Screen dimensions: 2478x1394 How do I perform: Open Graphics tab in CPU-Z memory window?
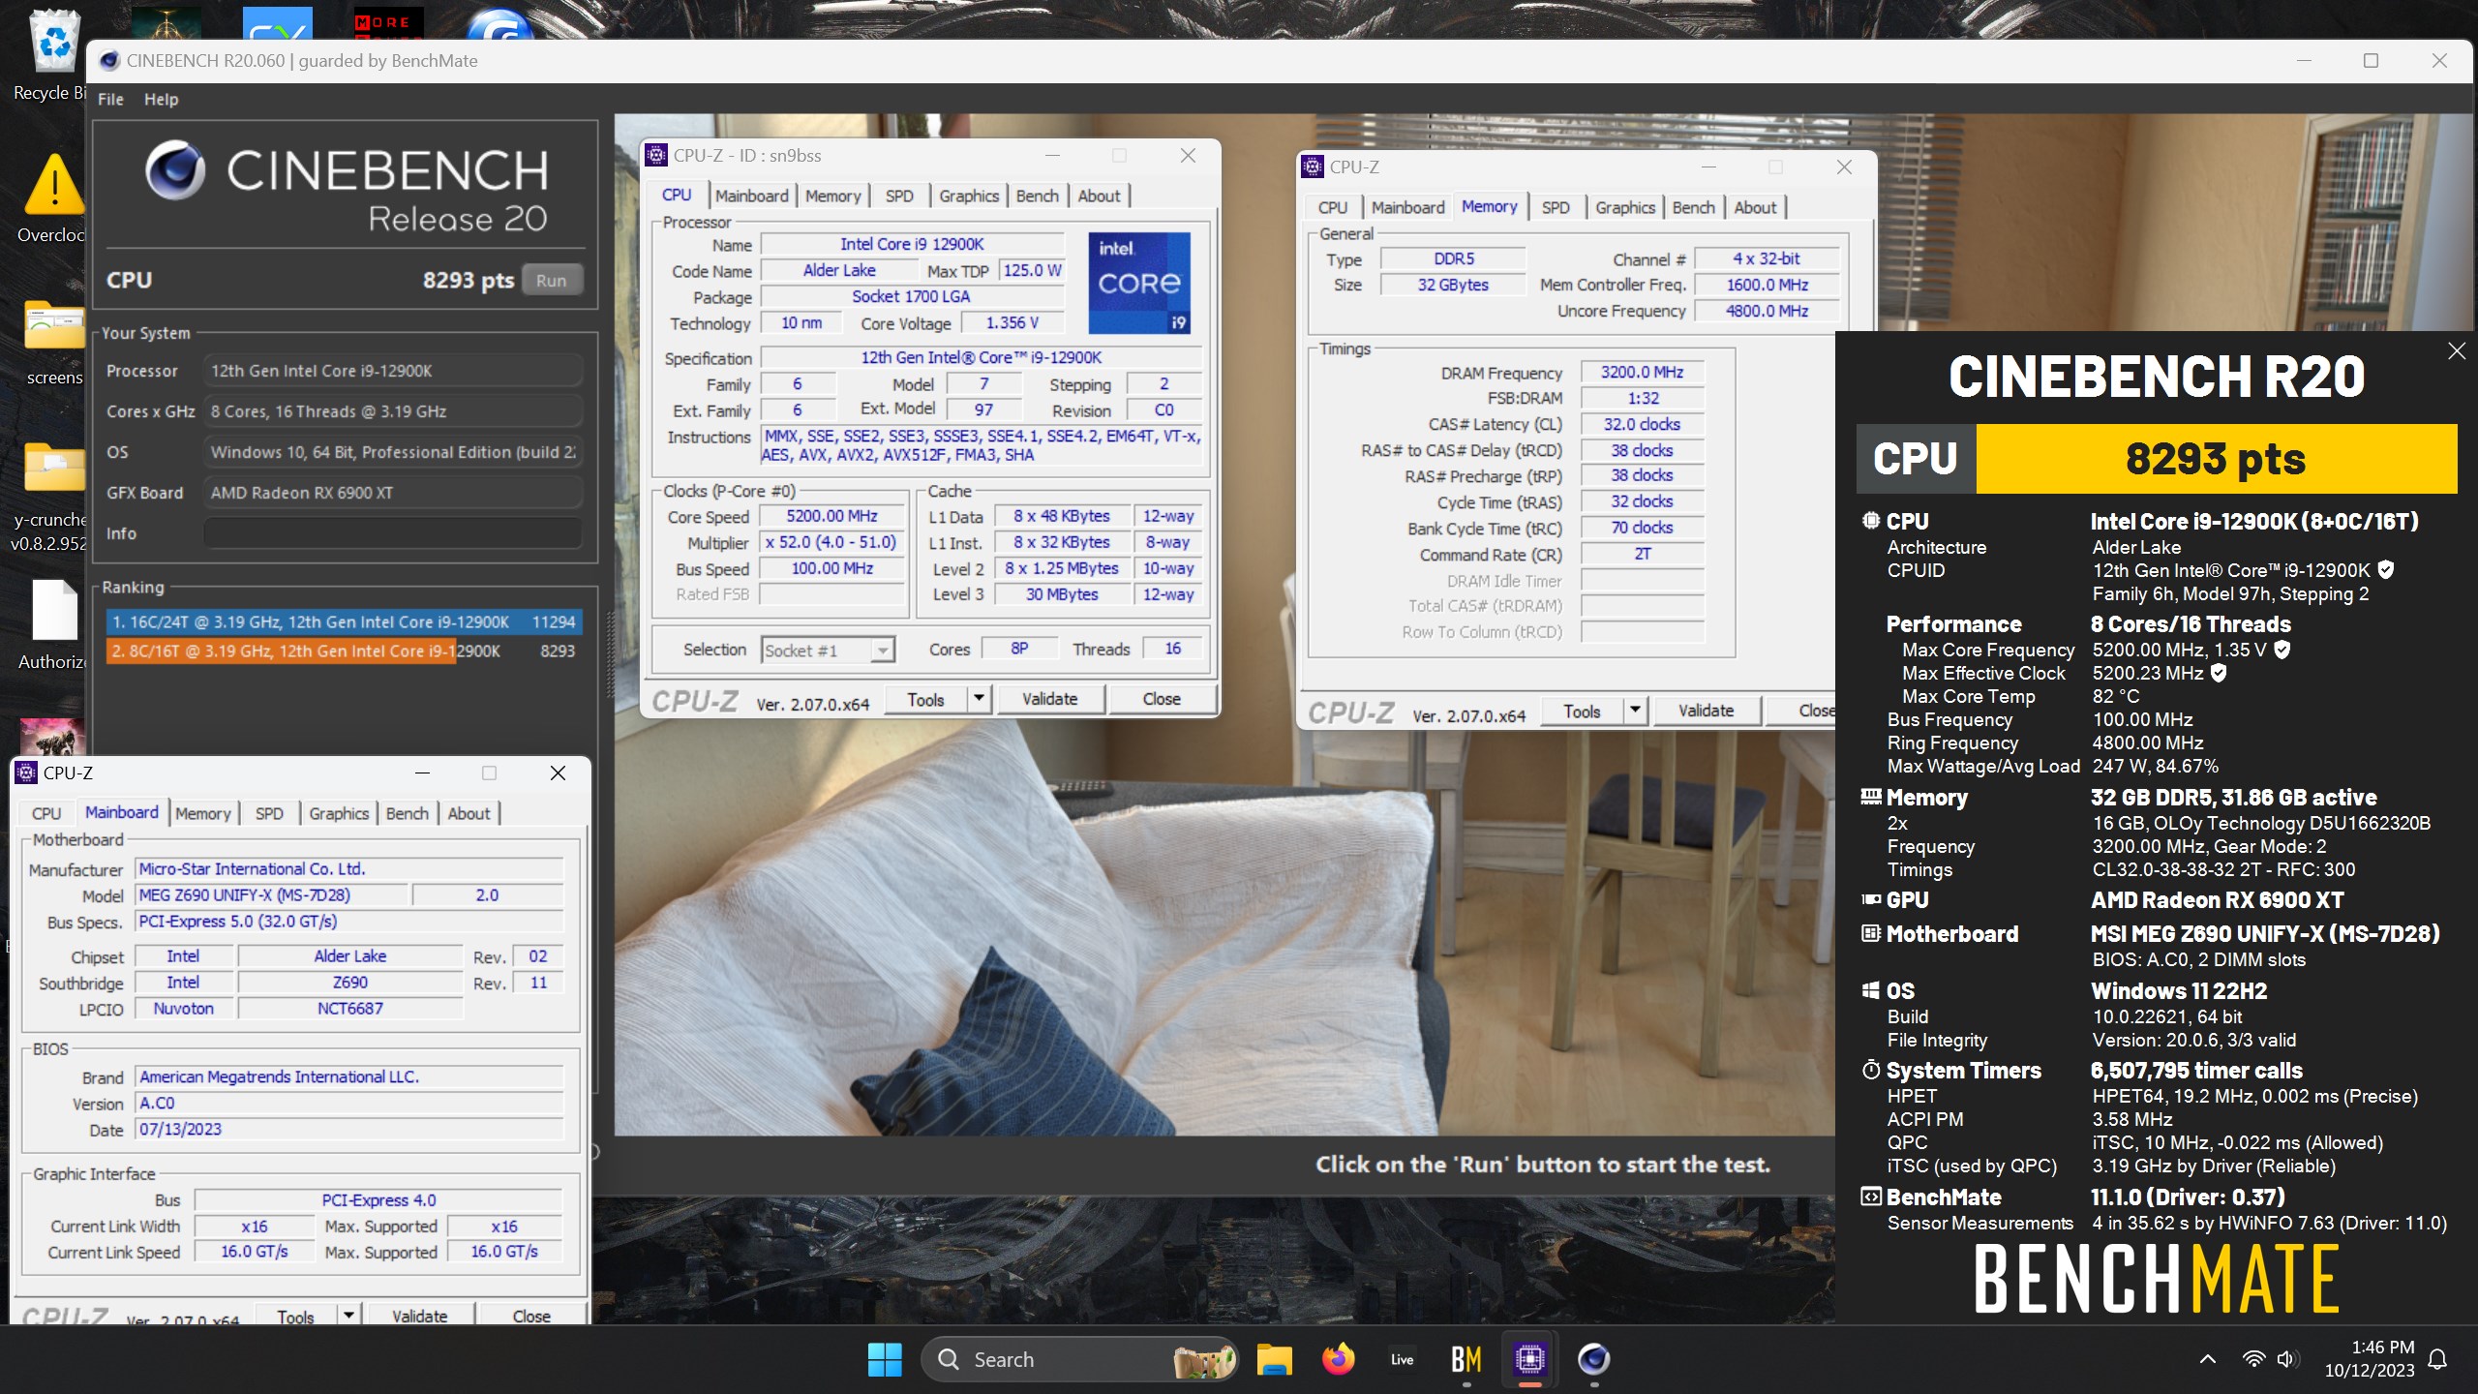tap(1624, 207)
